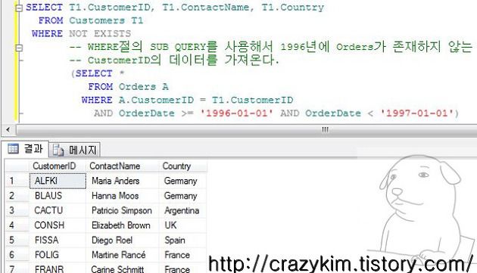Click the UK country cell

[x=182, y=225]
